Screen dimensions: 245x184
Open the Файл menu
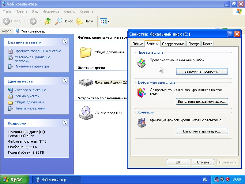7,11
